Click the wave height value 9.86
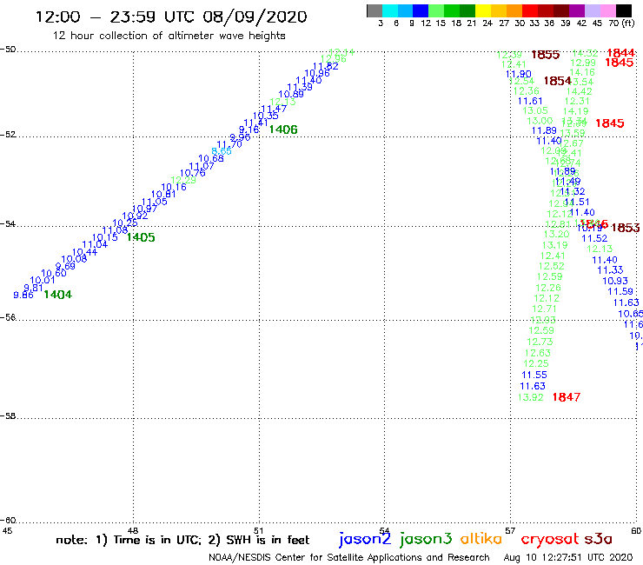Screen dimensions: 643x565 click(23, 295)
